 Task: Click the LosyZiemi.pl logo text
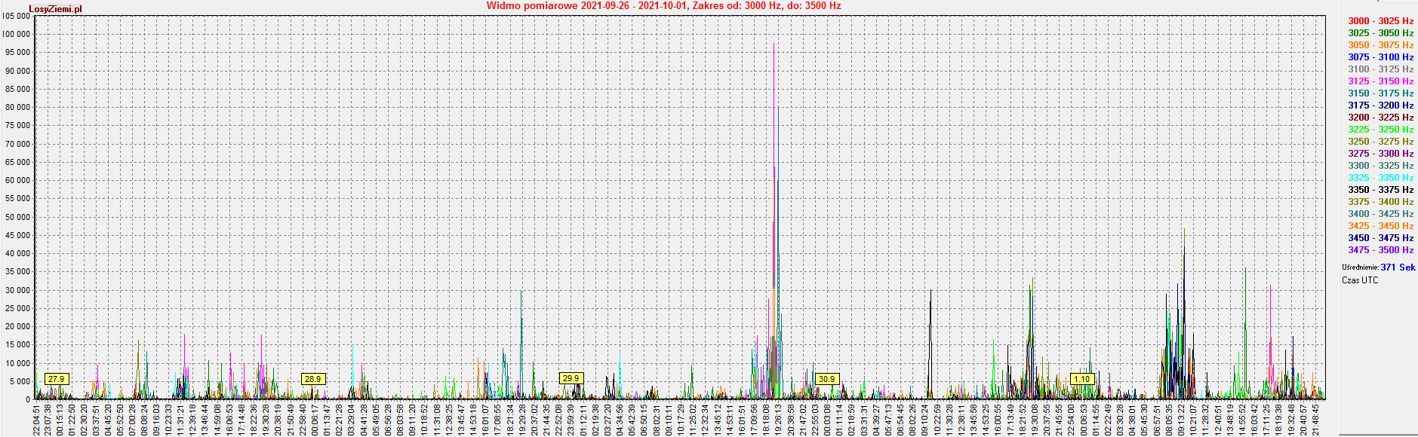pos(55,9)
